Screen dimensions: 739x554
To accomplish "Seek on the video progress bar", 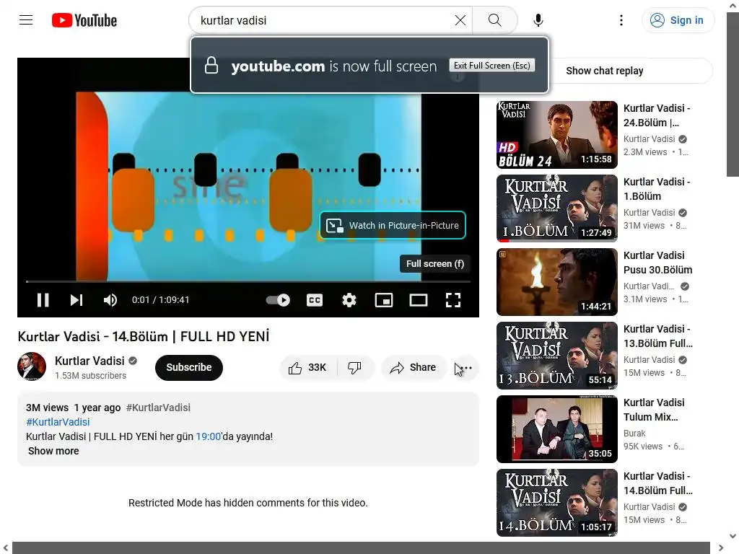I will 248,281.
